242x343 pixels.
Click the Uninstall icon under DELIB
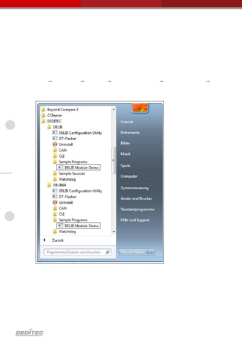pos(55,144)
